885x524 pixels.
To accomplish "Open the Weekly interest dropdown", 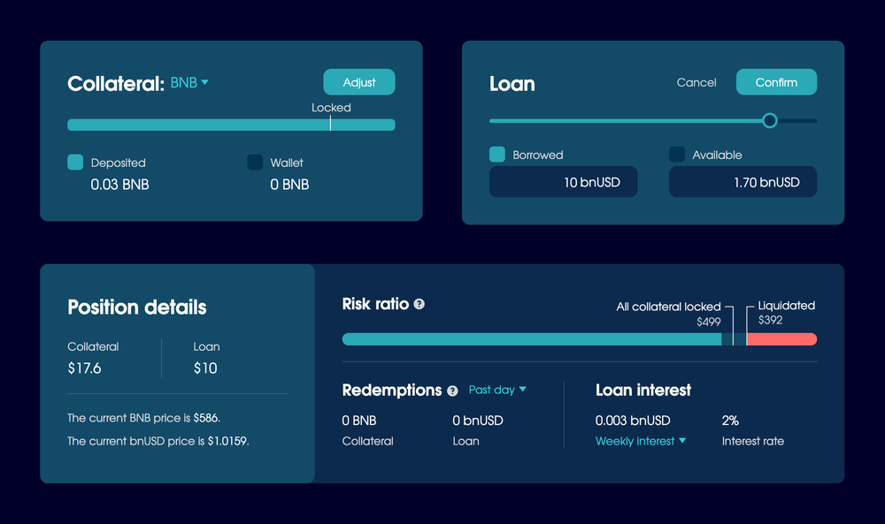I will click(x=640, y=441).
